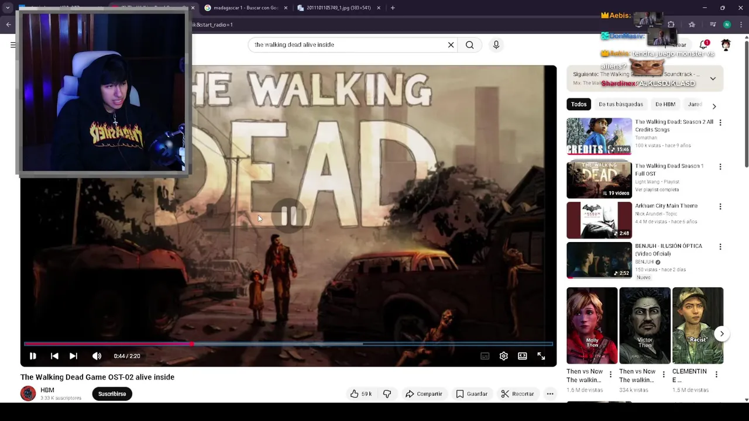749x421 pixels.
Task: Switch to theater mode view
Action: pyautogui.click(x=523, y=356)
